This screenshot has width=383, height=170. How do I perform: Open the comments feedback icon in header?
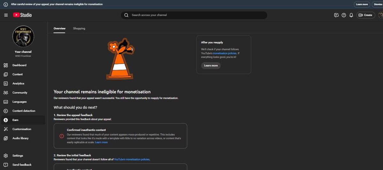click(x=336, y=15)
